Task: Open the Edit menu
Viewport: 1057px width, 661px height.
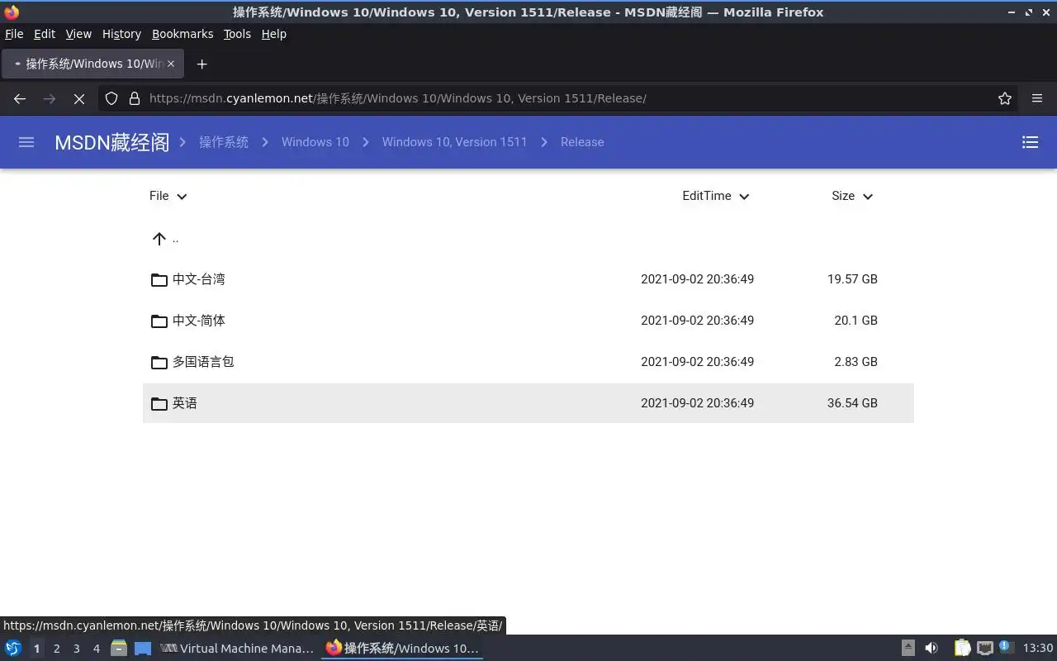Action: 45,34
